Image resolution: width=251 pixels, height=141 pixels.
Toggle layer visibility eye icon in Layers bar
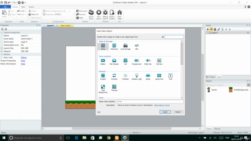(x=211, y=29)
